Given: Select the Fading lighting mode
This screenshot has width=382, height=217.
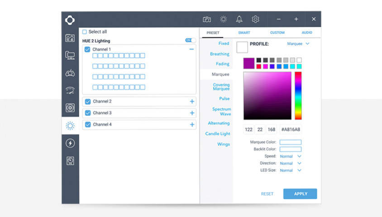Looking at the screenshot, I should click(222, 64).
